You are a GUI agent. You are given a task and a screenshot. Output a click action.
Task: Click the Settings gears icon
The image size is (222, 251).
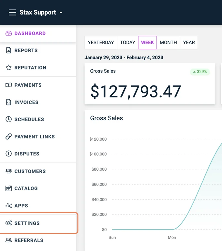click(9, 223)
